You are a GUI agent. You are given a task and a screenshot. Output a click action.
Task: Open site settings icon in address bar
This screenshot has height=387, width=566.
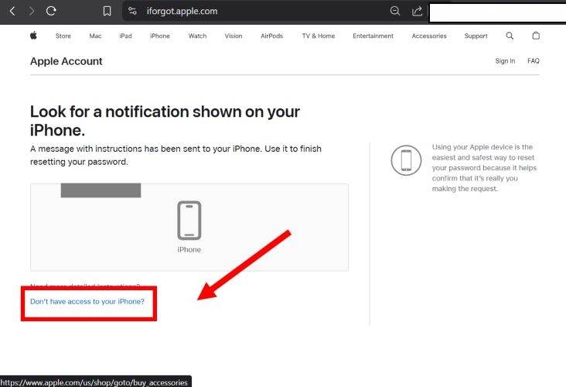(x=132, y=11)
